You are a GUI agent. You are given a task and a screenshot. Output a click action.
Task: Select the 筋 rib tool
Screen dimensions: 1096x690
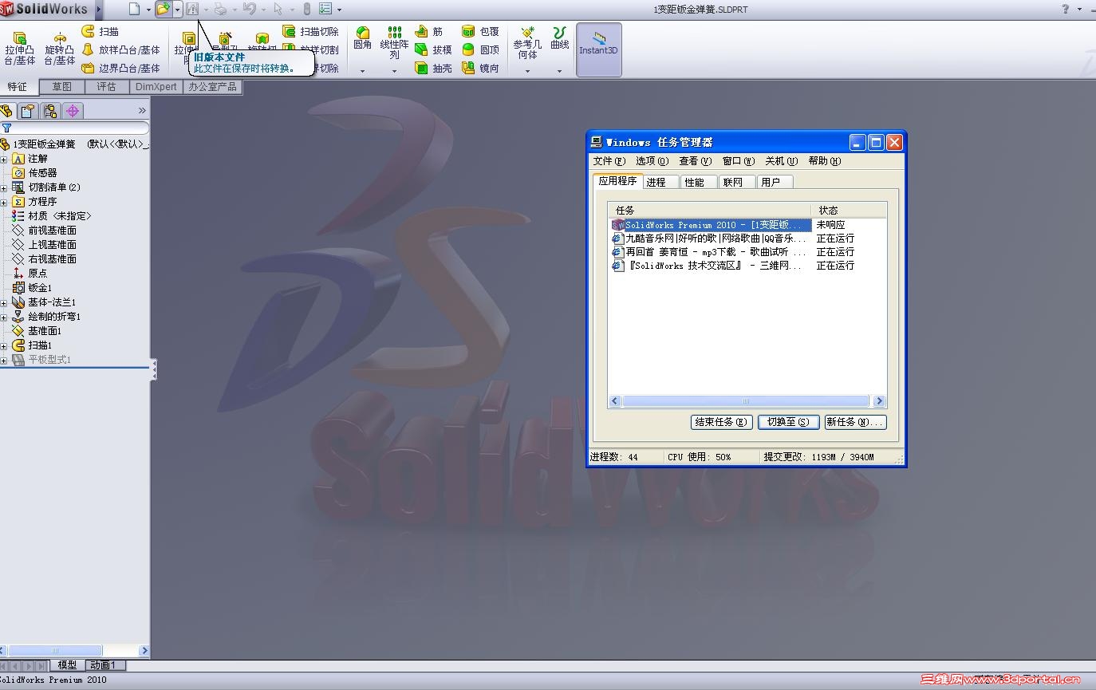429,31
